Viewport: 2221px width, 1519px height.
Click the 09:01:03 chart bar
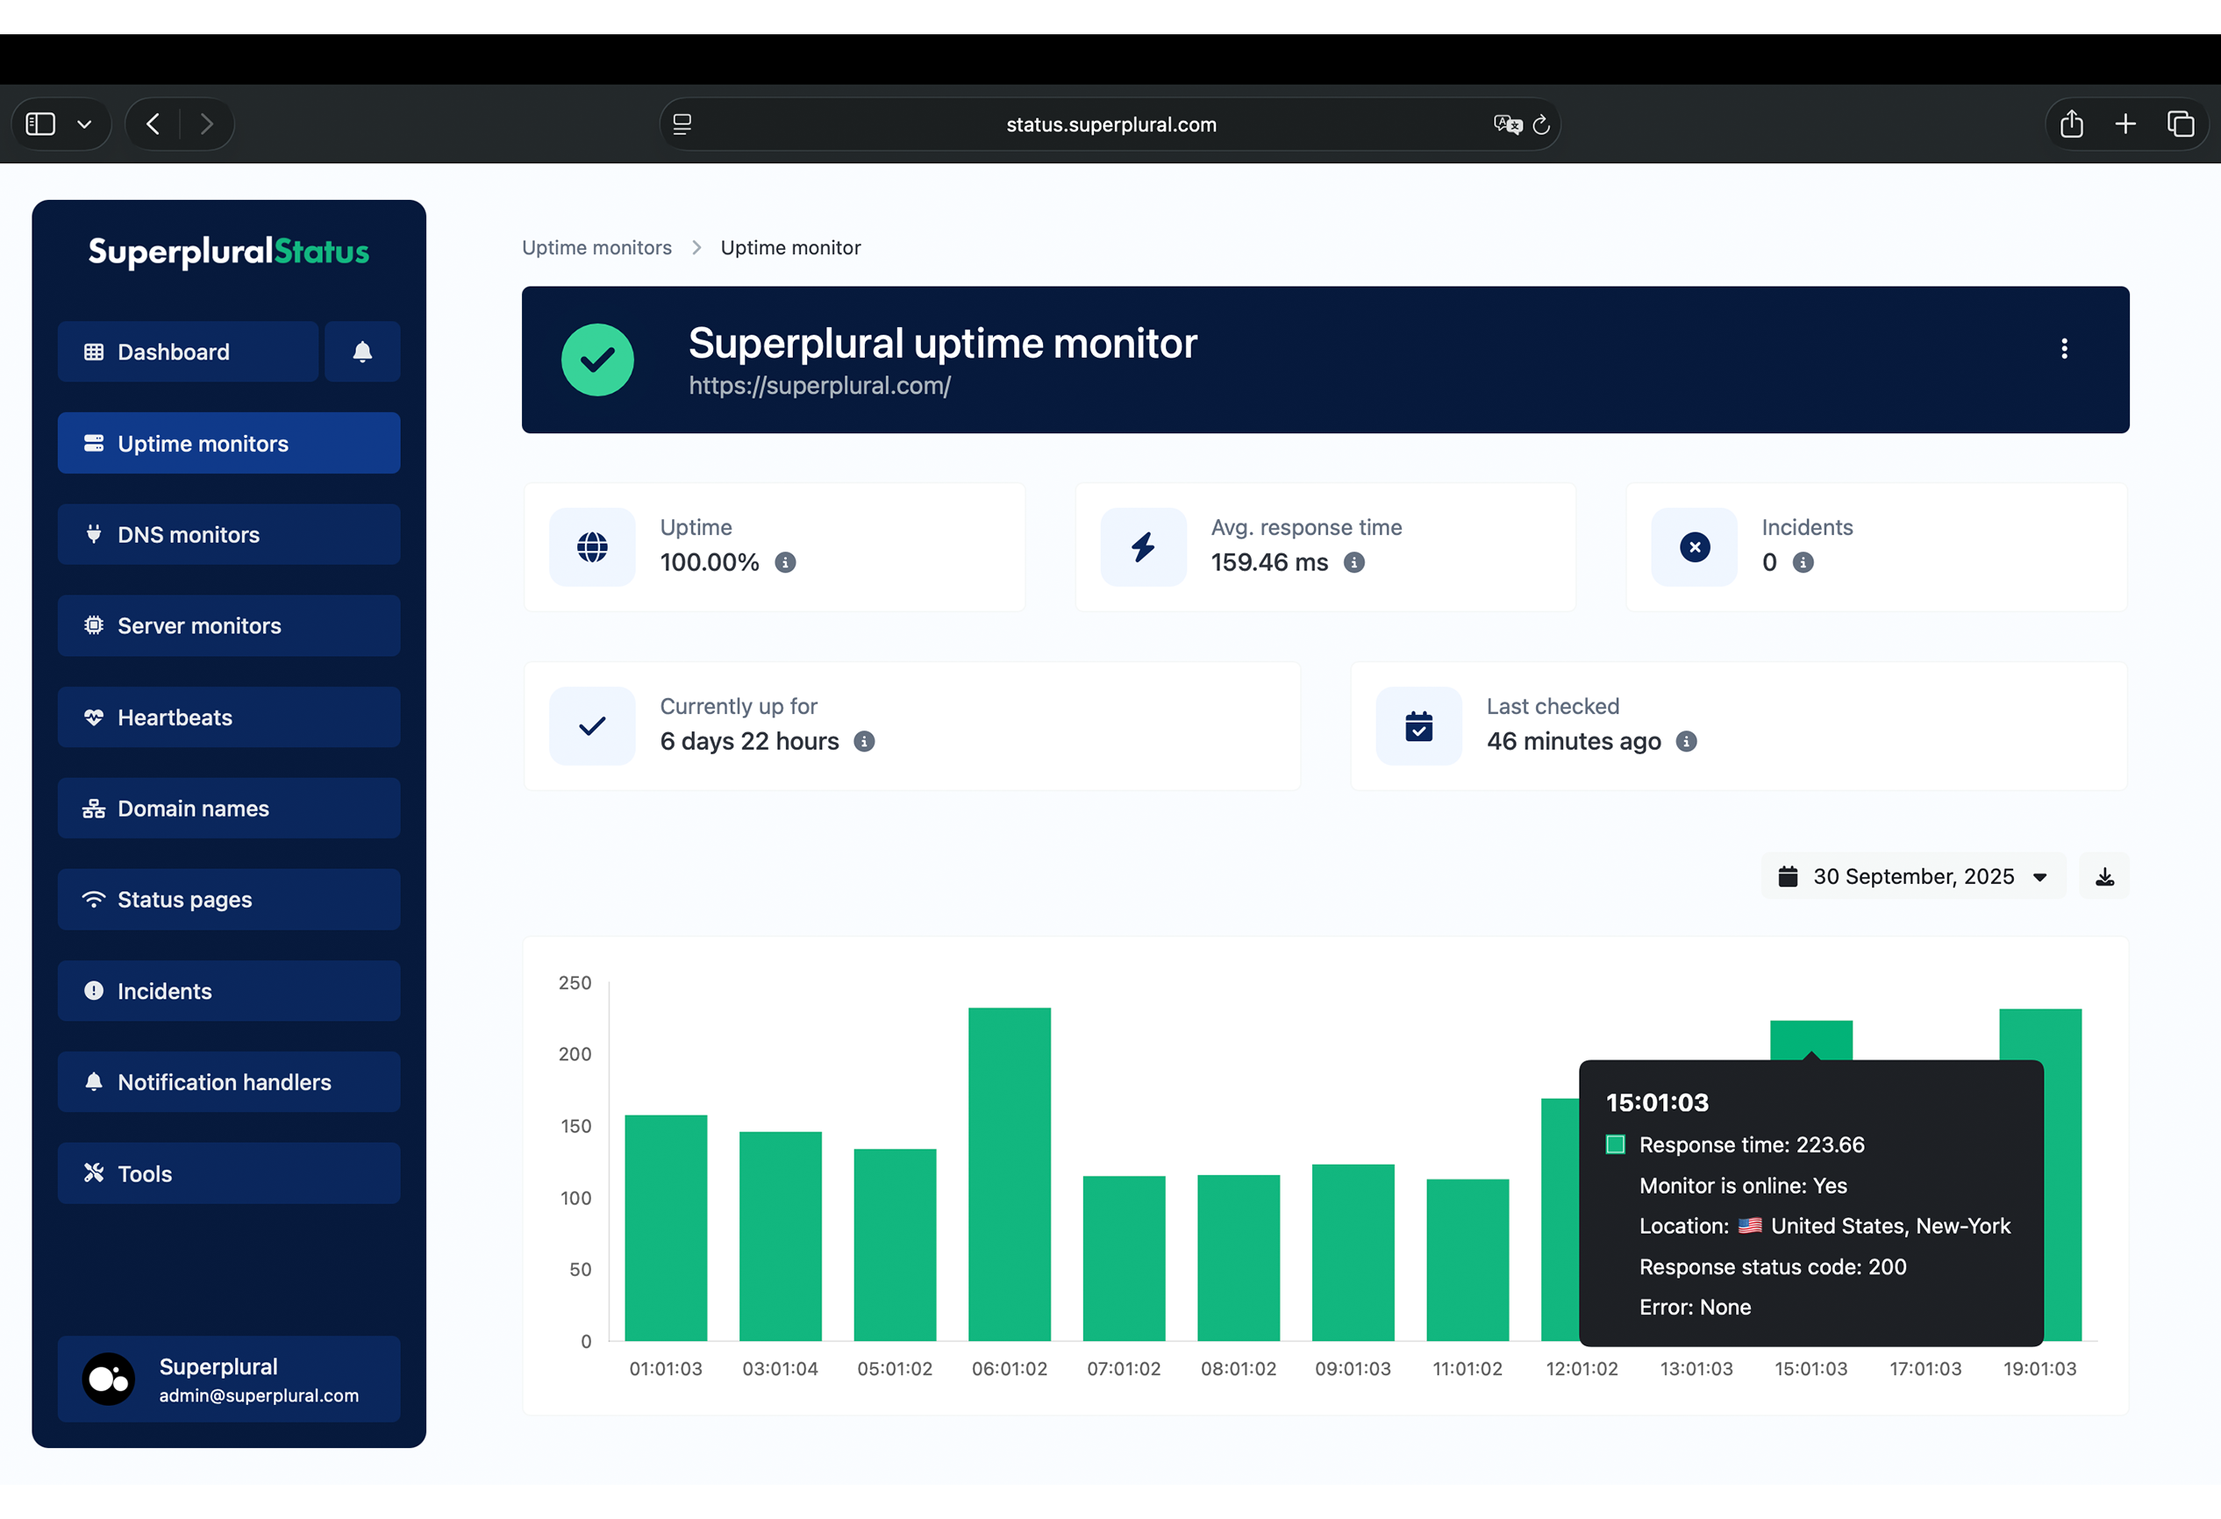point(1353,1252)
